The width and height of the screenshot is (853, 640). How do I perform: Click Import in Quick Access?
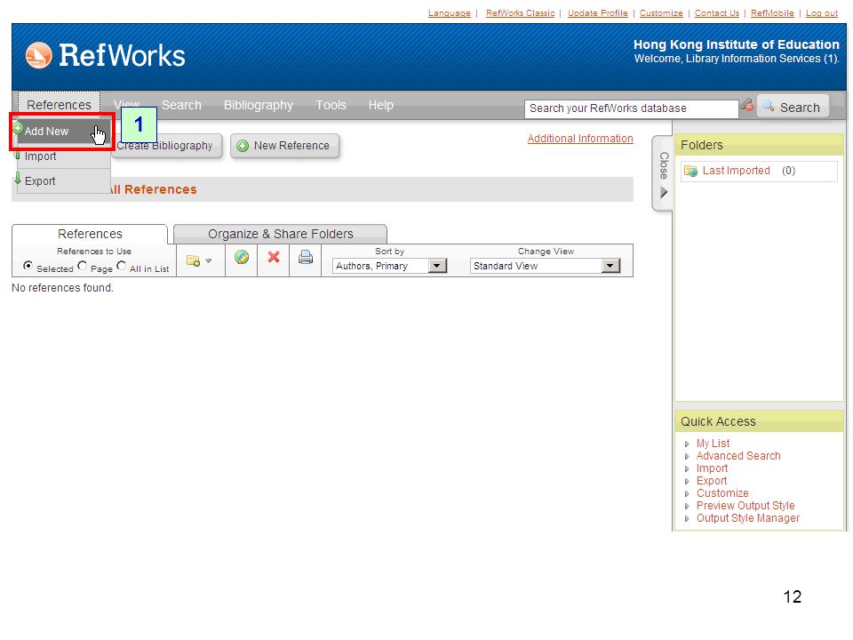pos(712,468)
